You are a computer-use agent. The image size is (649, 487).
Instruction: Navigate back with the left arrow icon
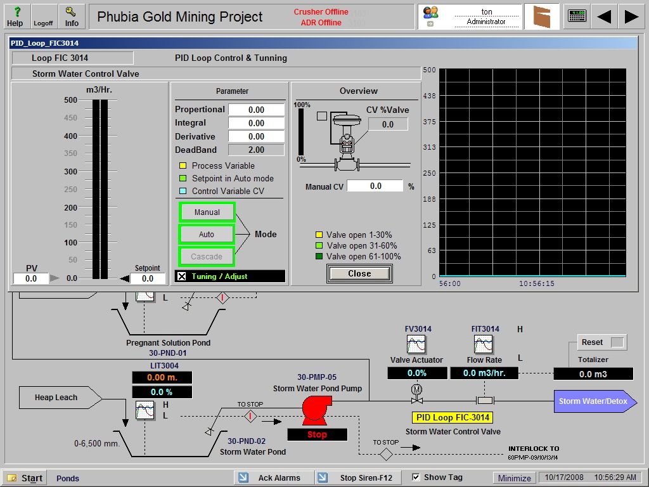tap(604, 16)
